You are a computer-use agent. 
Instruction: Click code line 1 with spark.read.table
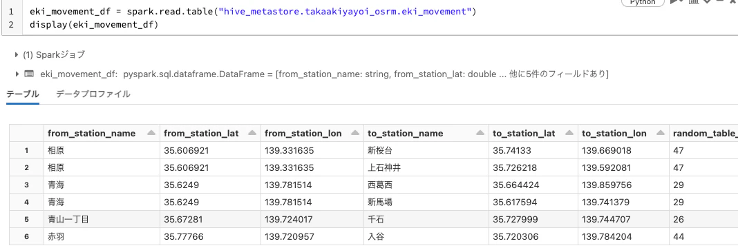253,12
